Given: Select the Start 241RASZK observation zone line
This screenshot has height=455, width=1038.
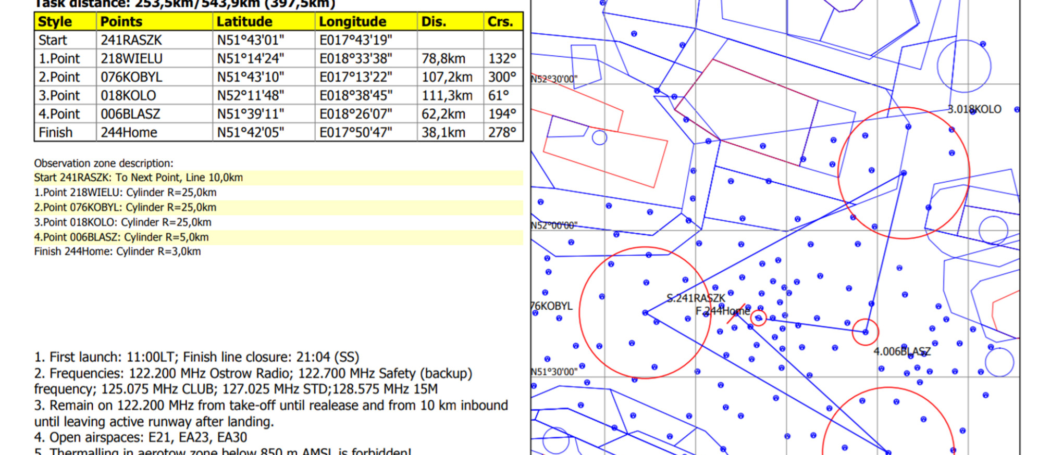Looking at the screenshot, I should (x=138, y=178).
